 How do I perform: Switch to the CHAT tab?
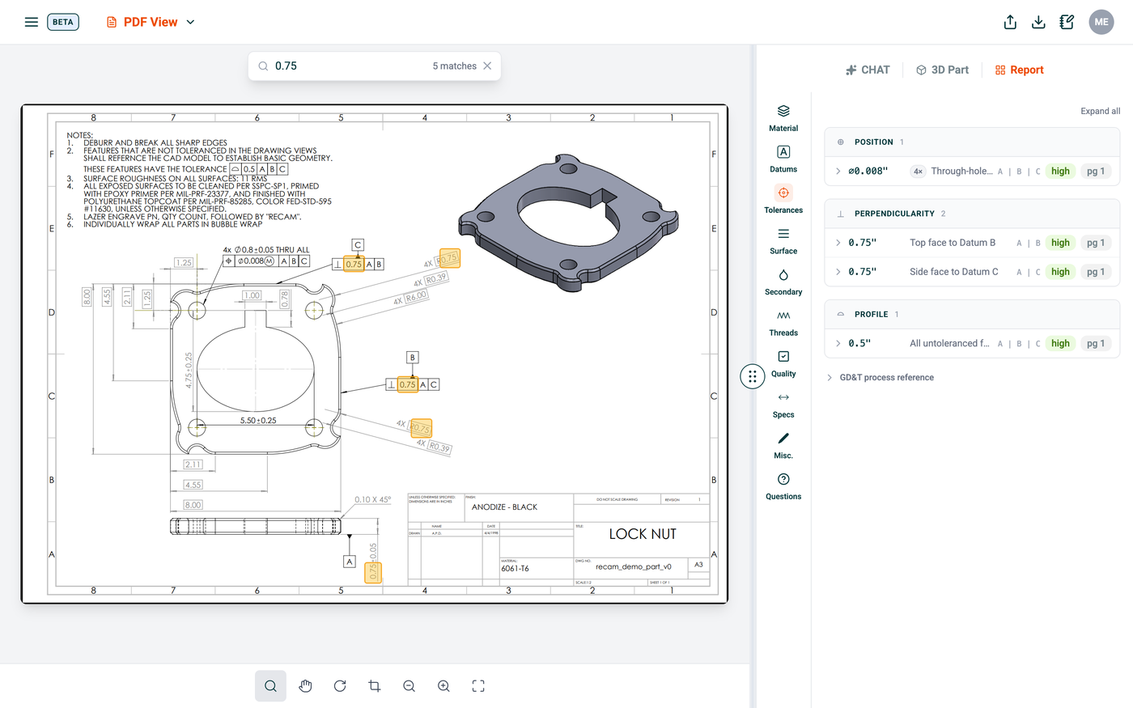coord(868,70)
